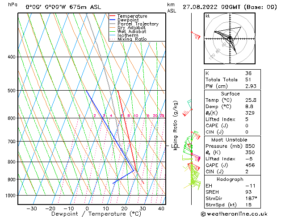
Task: Click the 'kt' unit label in hodograph
Action: coord(208,16)
